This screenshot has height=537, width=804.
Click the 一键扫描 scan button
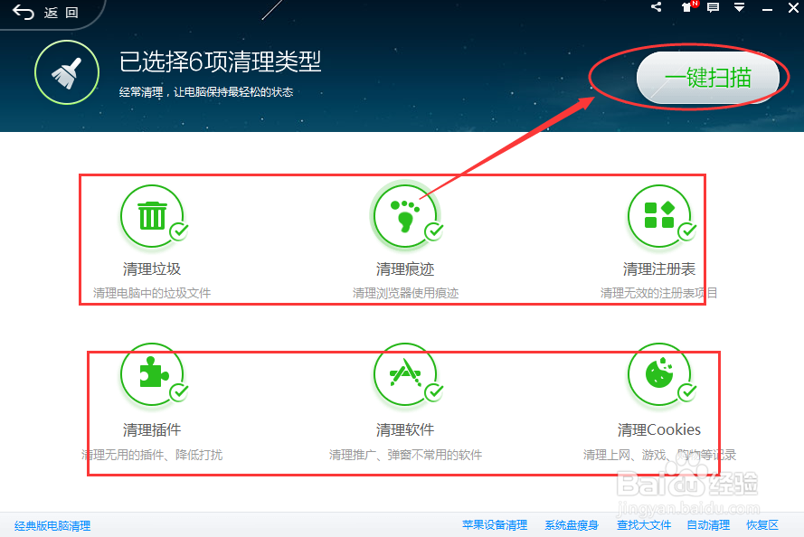[707, 78]
